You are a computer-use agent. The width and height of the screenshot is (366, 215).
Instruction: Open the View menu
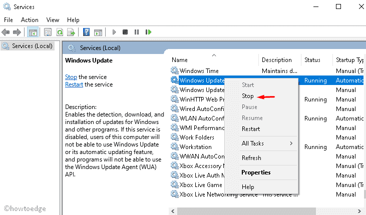[53, 20]
